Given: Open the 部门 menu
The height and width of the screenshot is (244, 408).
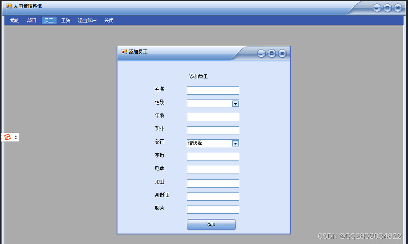Looking at the screenshot, I should (x=31, y=20).
